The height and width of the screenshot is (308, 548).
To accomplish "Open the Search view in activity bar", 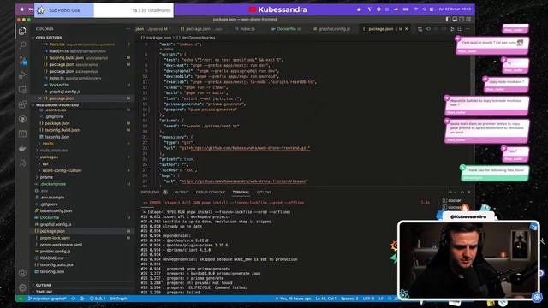I will 22,45.
